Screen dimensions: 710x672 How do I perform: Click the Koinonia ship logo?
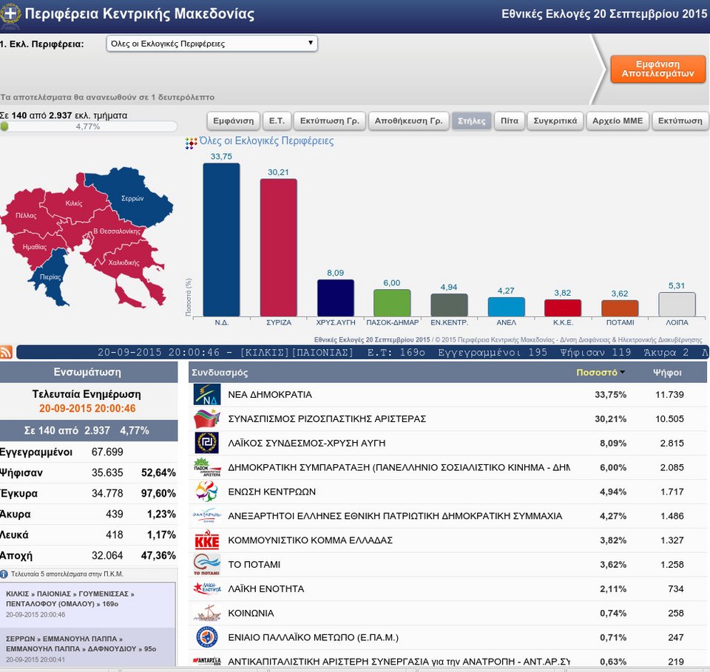[x=207, y=613]
